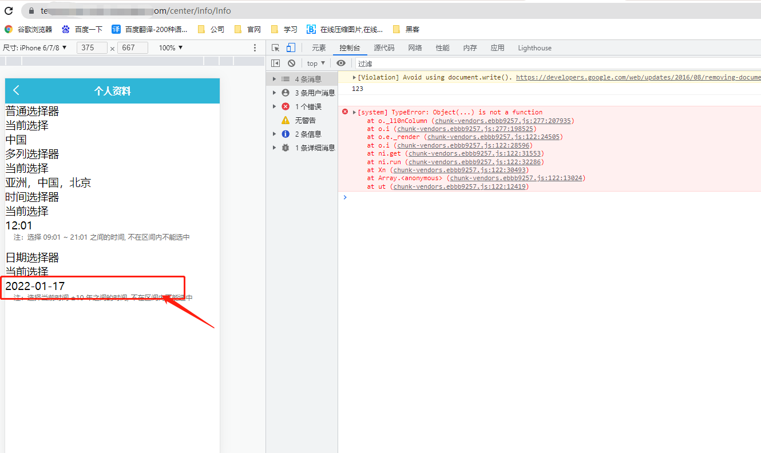Expand the 1 个错误 group
Image resolution: width=761 pixels, height=453 pixels.
point(302,106)
